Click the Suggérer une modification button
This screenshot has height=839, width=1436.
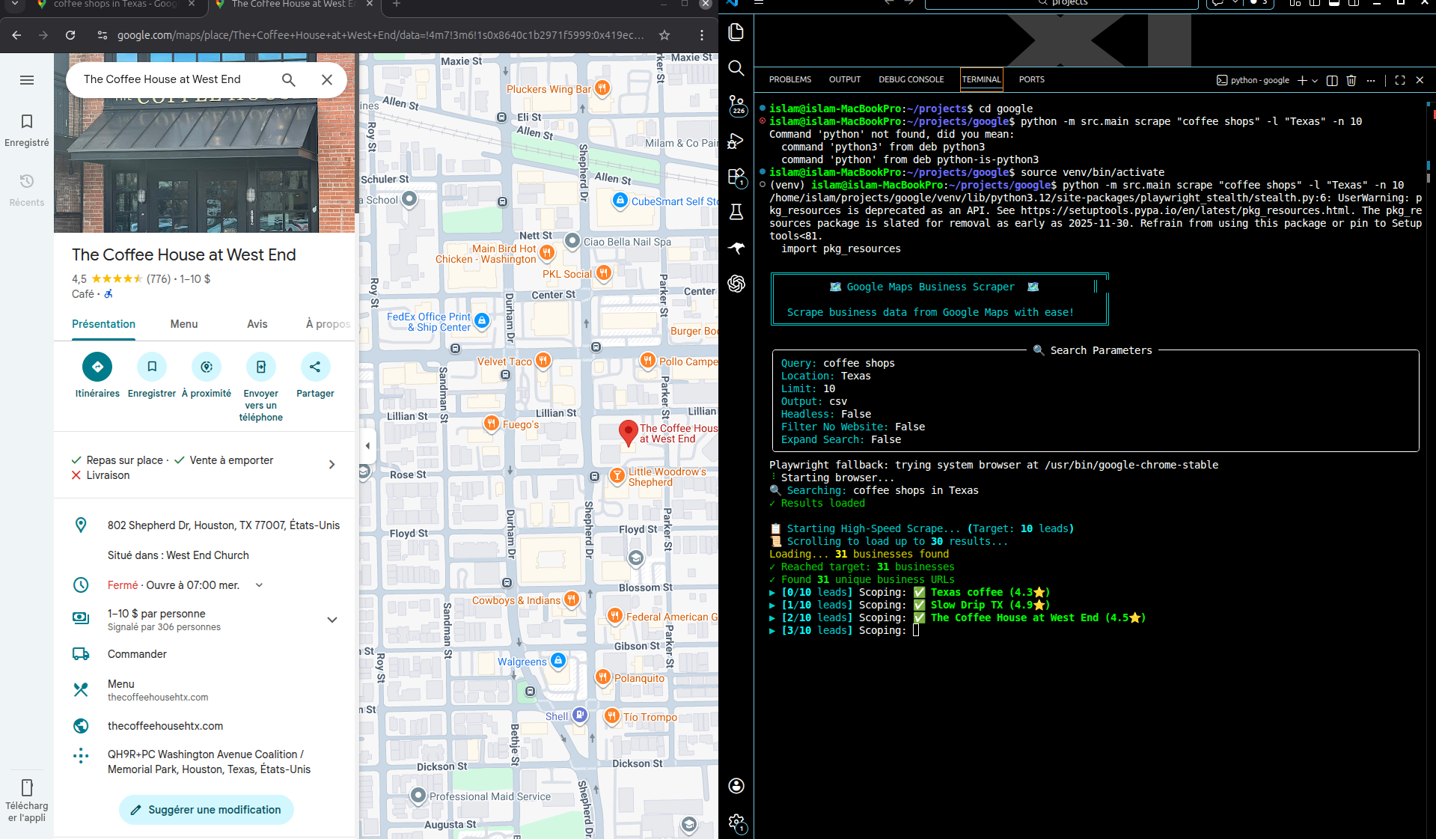pos(206,810)
